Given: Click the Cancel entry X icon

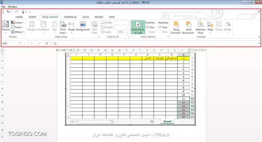Looking at the screenshot, I should 32,43.
